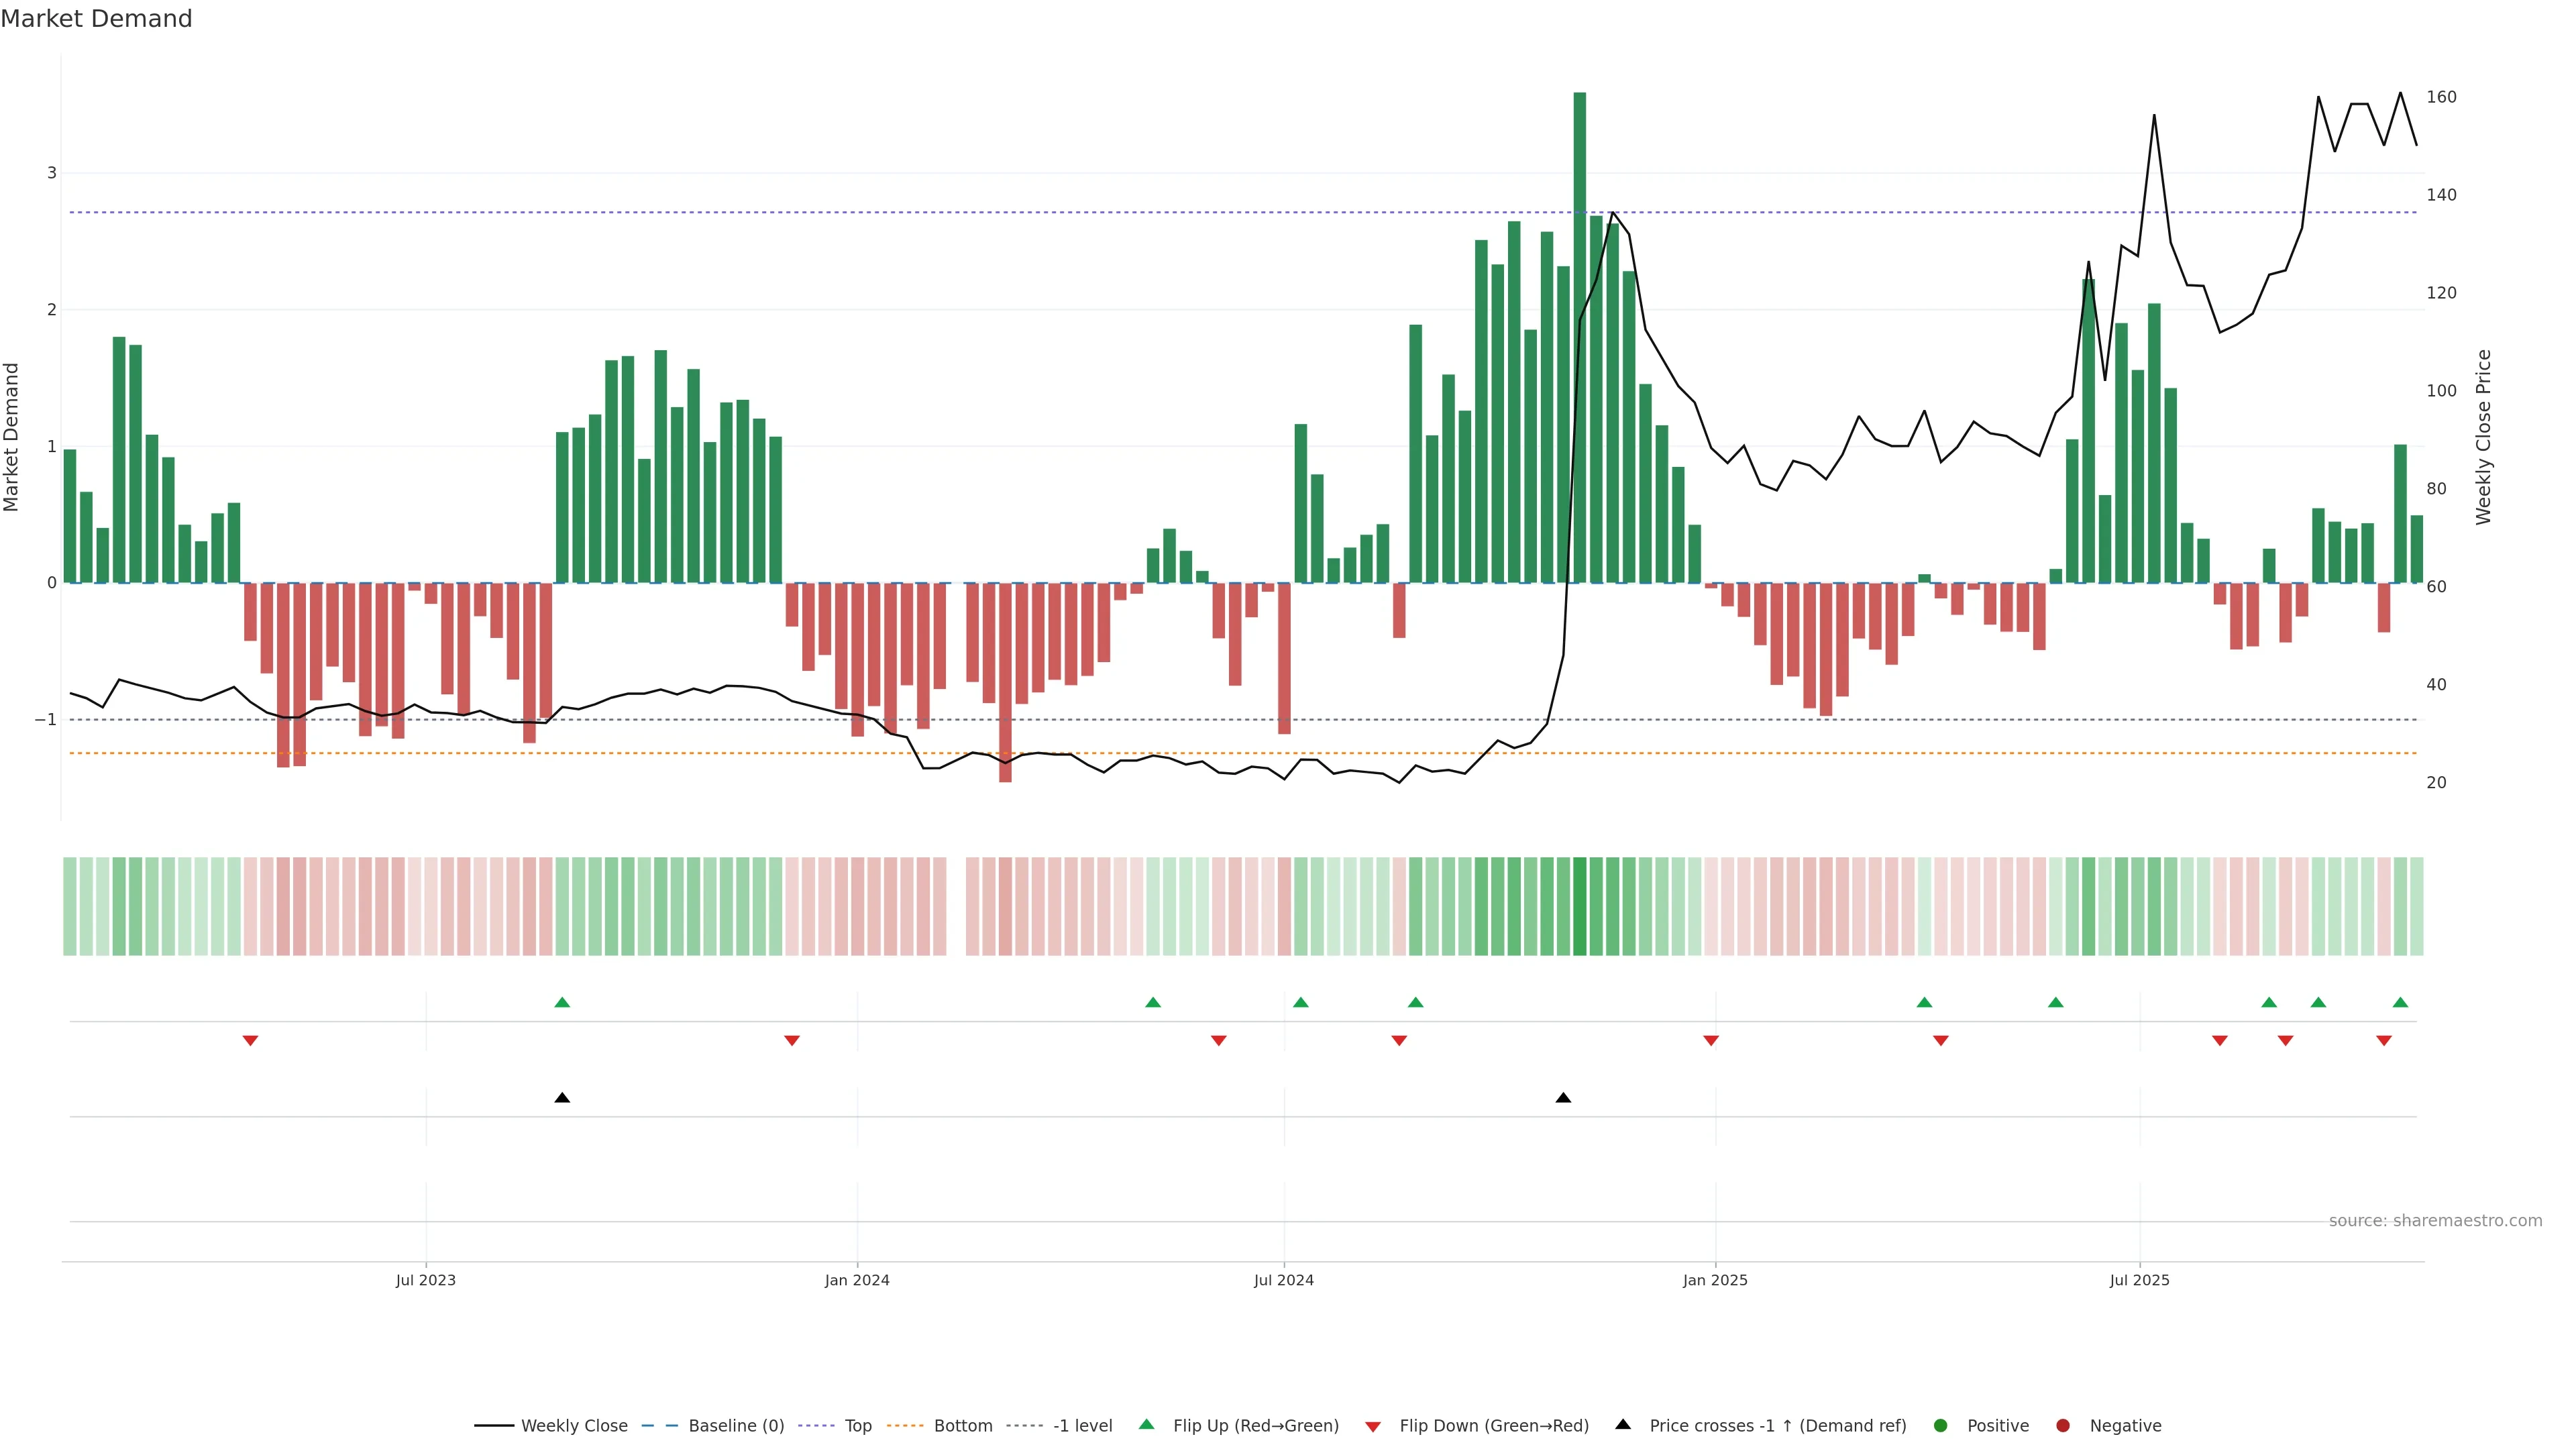Click the black triangle marker near late 2024
Viewport: 2576px width, 1449px height.
pyautogui.click(x=1563, y=1098)
